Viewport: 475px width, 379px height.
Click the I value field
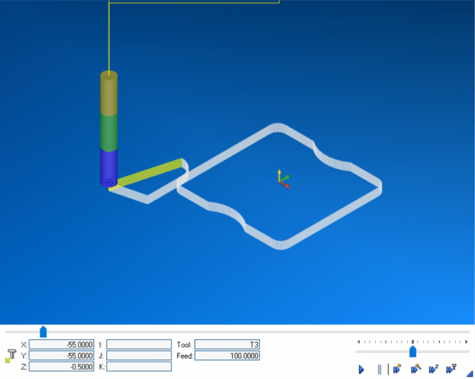[139, 344]
